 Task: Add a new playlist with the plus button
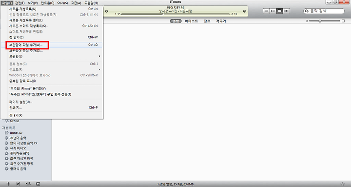pos(8,184)
